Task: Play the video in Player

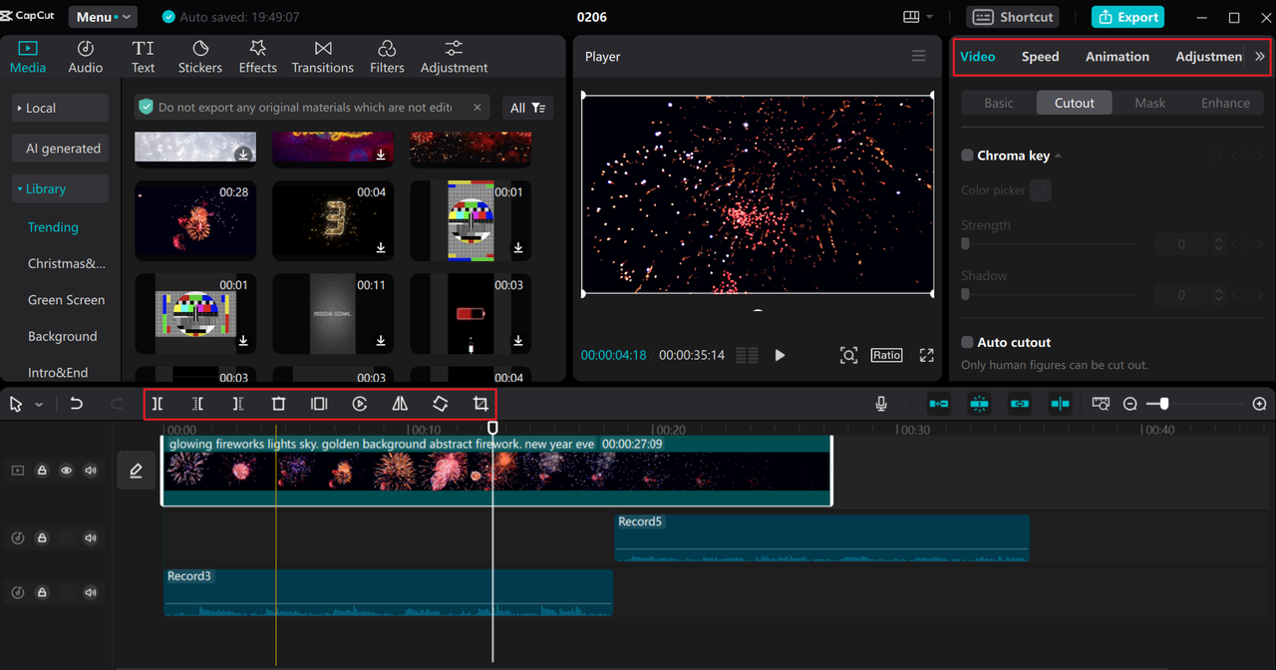Action: coord(780,355)
